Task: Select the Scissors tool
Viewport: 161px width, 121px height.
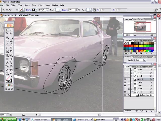Action: [x=11, y=70]
